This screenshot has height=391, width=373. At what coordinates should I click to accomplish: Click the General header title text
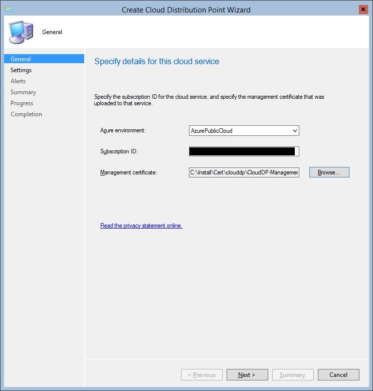[52, 32]
